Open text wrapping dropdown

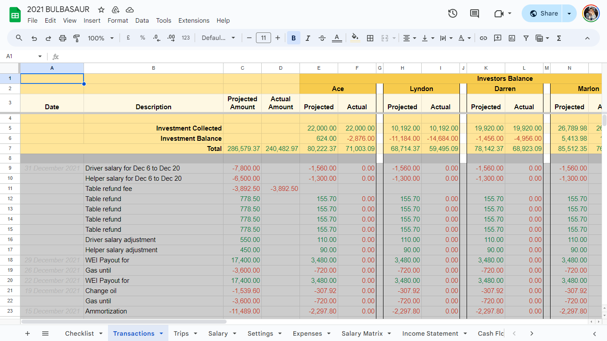tap(446, 38)
